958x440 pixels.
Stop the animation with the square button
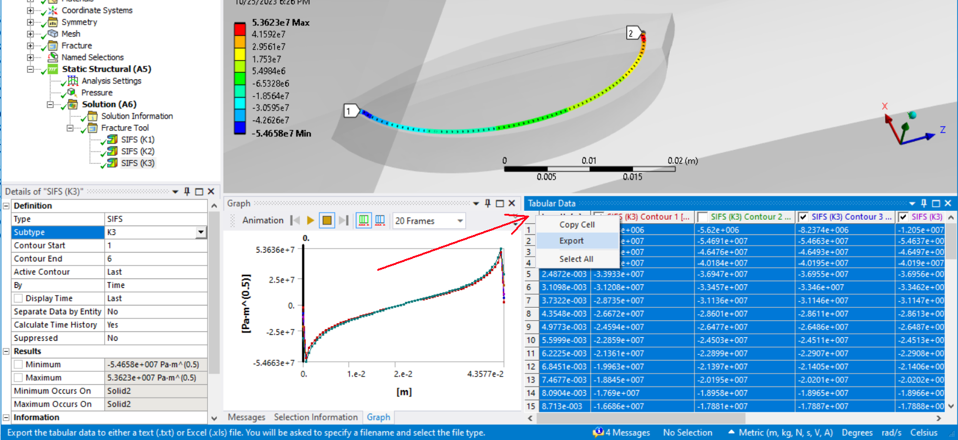(327, 220)
